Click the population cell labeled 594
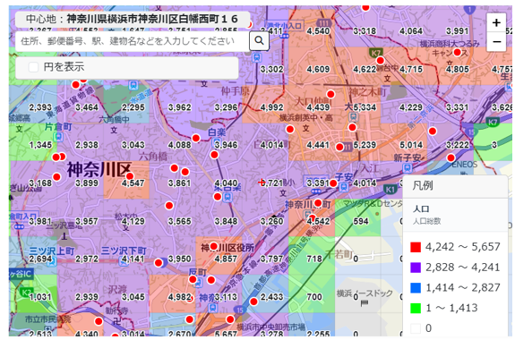Screen dimensions: 515x340 358,217
